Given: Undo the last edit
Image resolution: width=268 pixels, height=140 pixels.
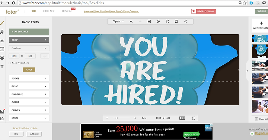Looking at the screenshot, I should click(131, 22).
